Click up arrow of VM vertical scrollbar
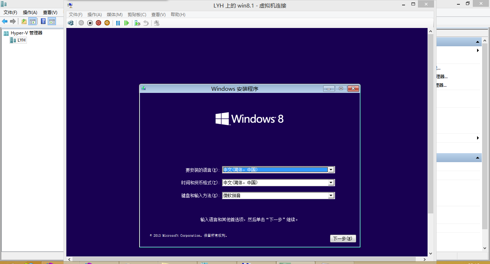This screenshot has width=490, height=264. point(431,32)
